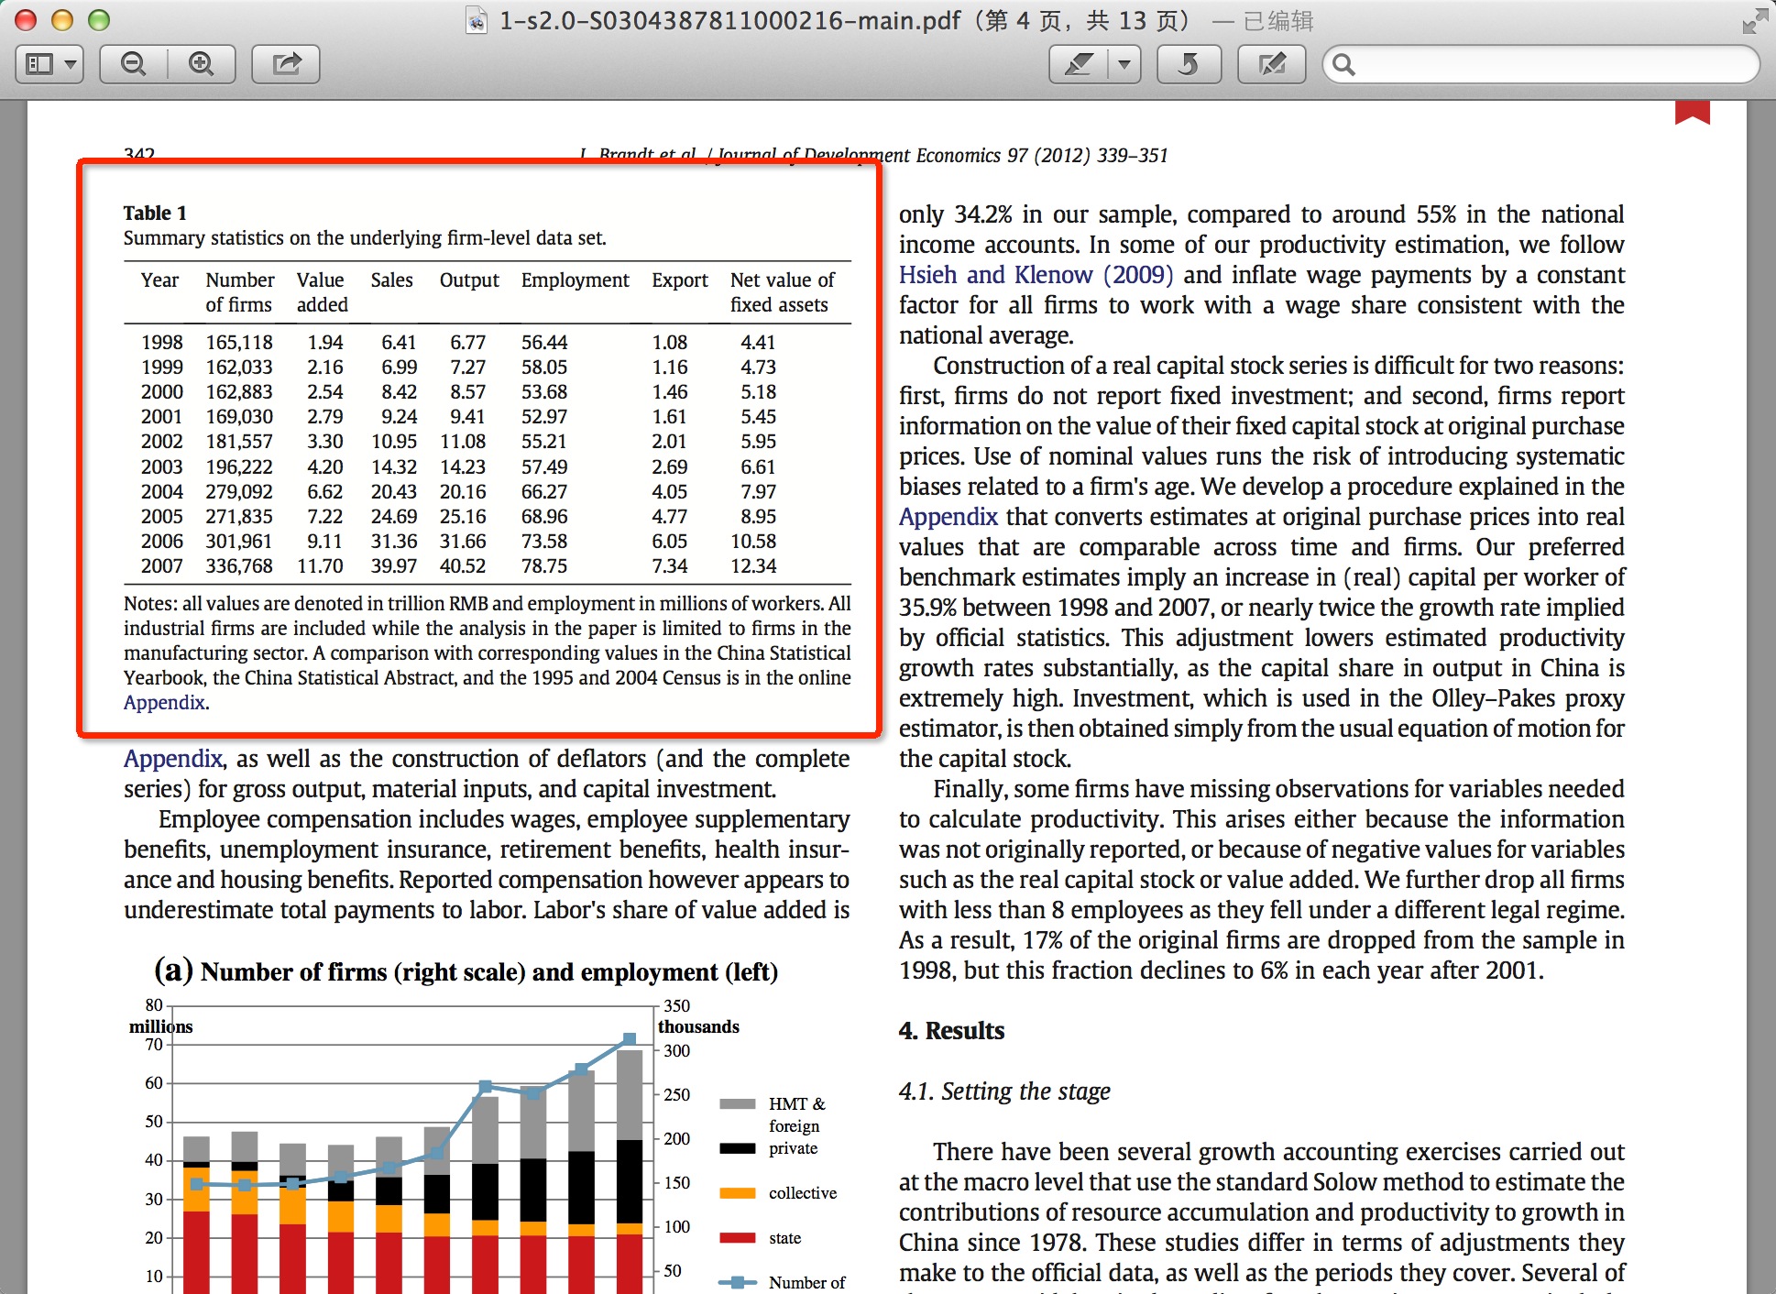Click the "Export" column header
1776x1294 pixels.
pos(680,280)
